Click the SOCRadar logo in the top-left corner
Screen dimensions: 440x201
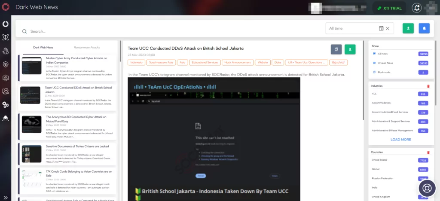pos(6,7)
